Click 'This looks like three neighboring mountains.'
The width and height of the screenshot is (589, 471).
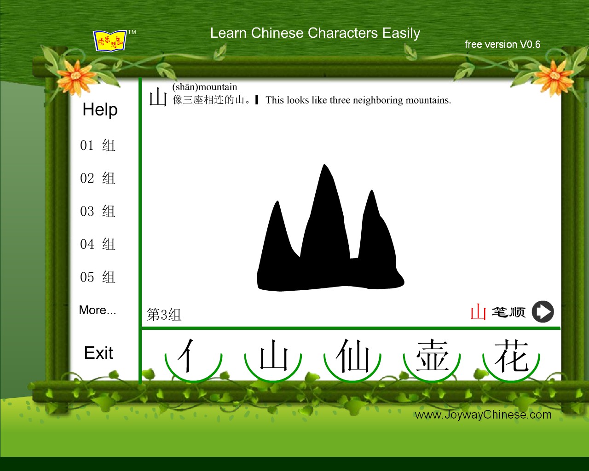[x=358, y=100]
